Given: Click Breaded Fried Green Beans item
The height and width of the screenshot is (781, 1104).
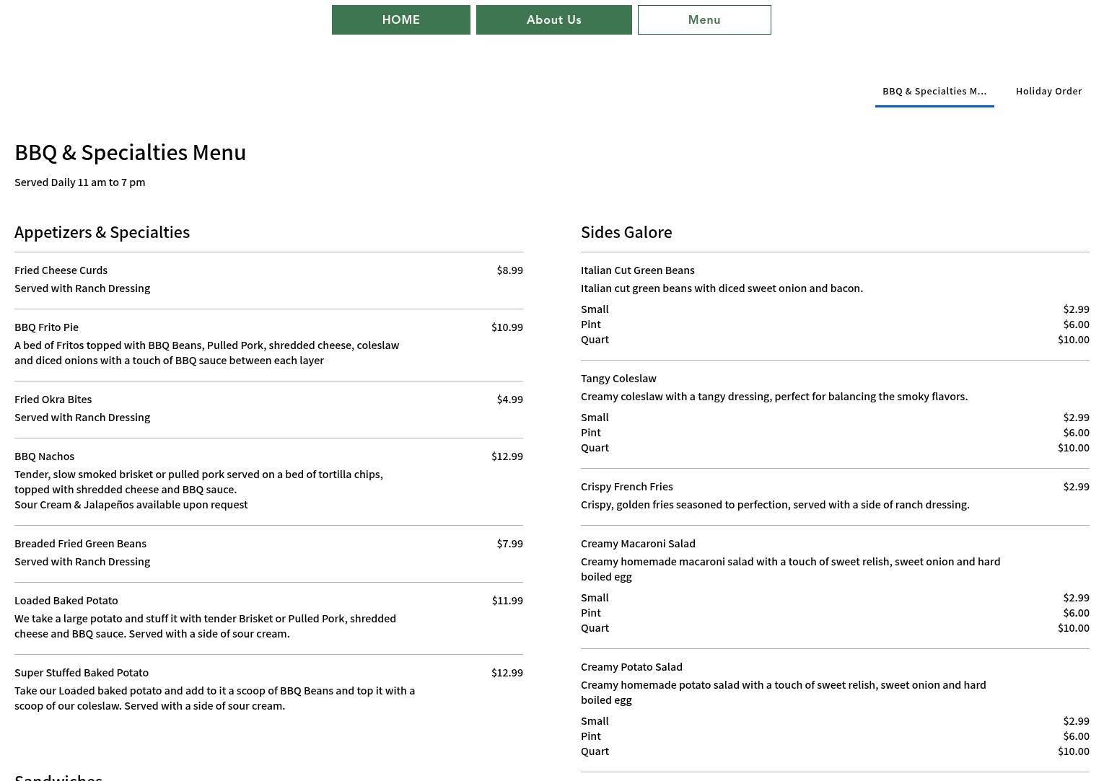Looking at the screenshot, I should [x=80, y=543].
